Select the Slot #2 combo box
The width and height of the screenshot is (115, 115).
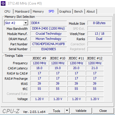16,23
